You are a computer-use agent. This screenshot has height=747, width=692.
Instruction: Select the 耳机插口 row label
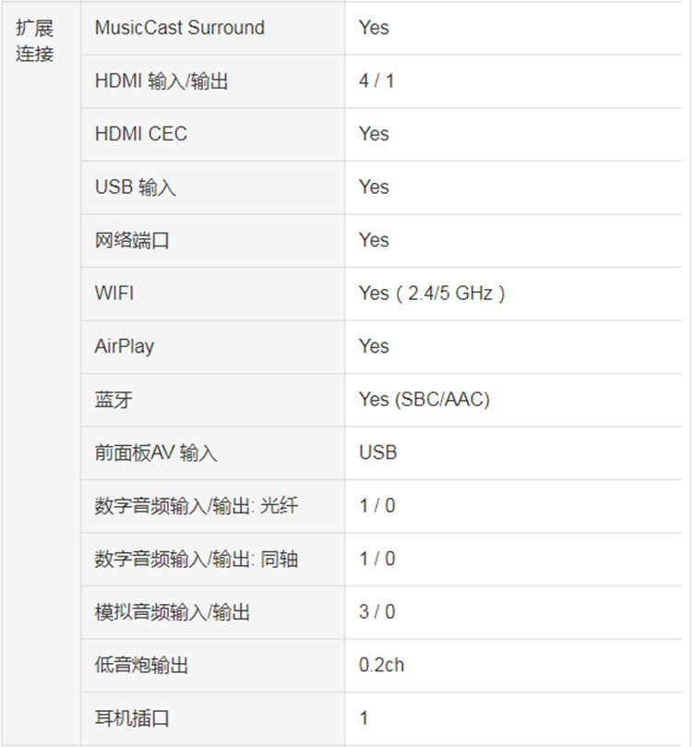[x=132, y=718]
